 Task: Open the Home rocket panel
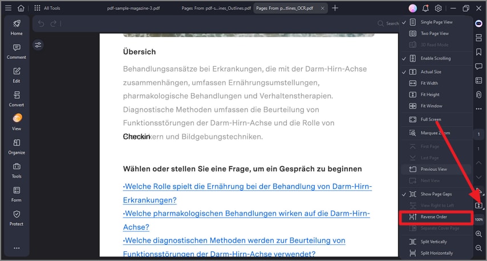point(17,27)
